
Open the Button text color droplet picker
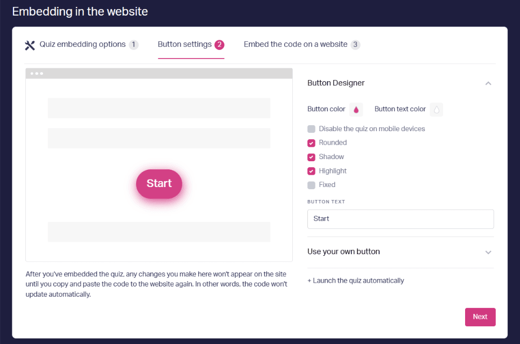pyautogui.click(x=437, y=110)
